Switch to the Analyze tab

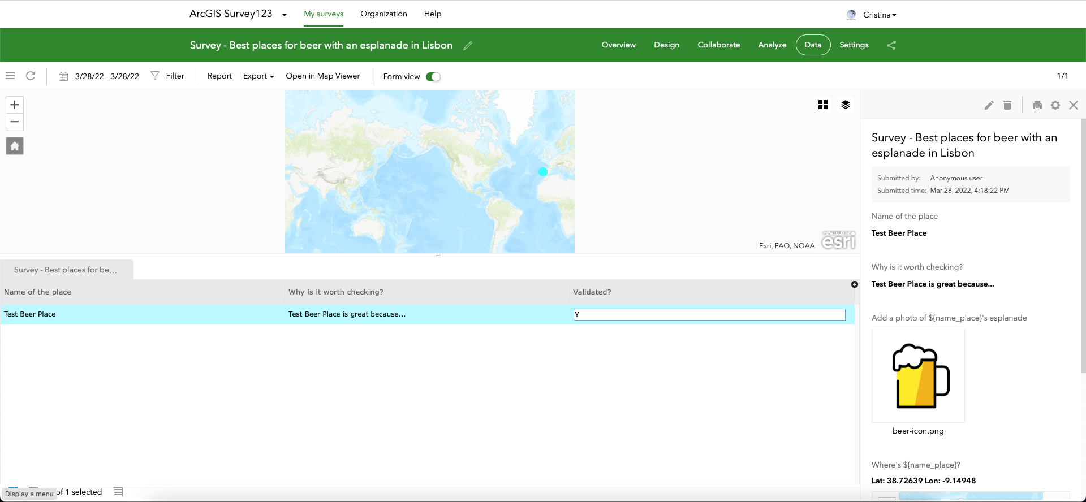(772, 45)
